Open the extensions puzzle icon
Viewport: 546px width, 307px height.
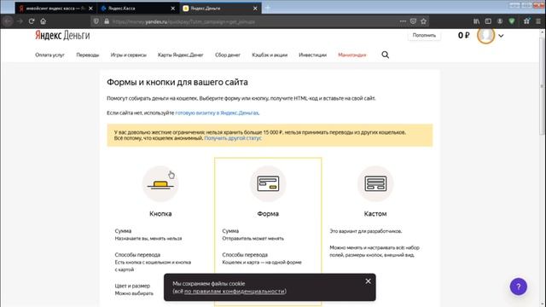pyautogui.click(x=526, y=21)
